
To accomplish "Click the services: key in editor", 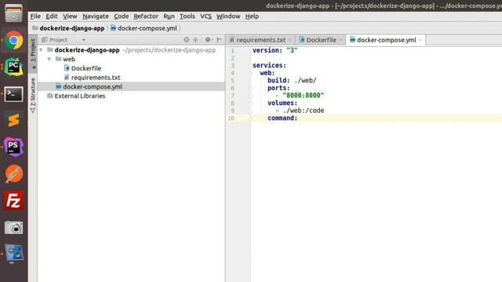I will (269, 65).
